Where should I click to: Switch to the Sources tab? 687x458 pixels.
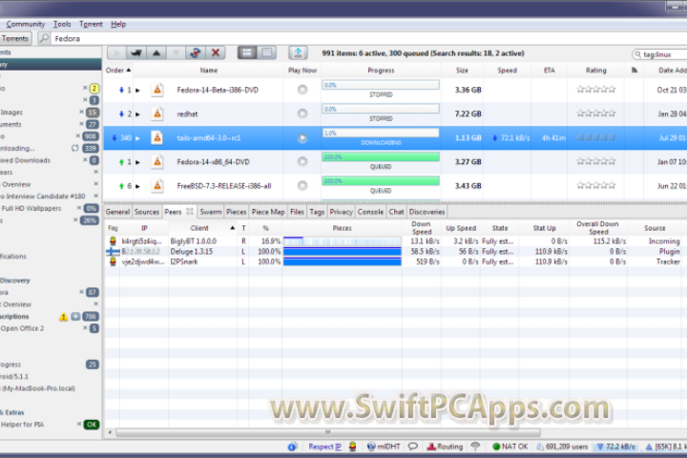[x=146, y=212]
